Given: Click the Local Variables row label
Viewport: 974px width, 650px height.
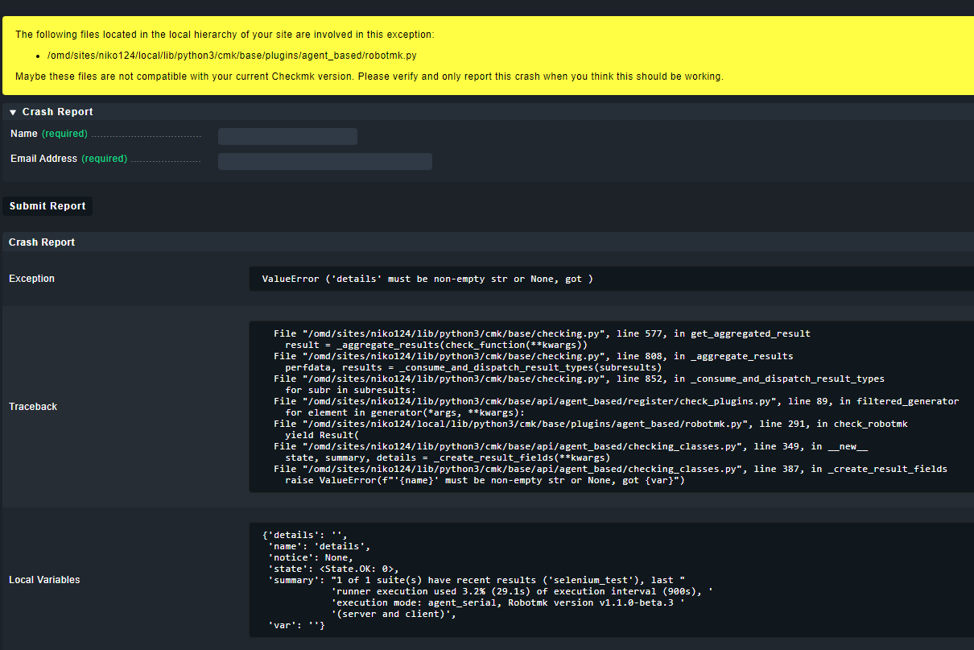Looking at the screenshot, I should [x=43, y=579].
